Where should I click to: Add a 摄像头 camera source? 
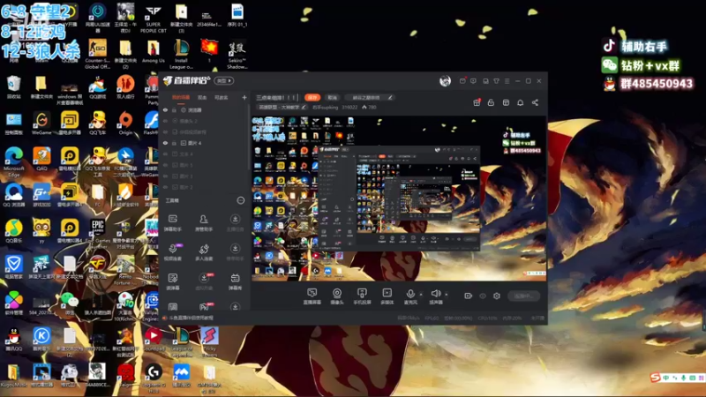(x=337, y=296)
